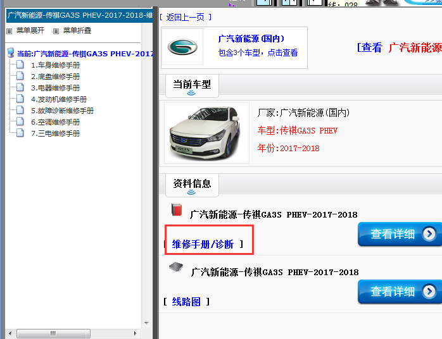The height and width of the screenshot is (339, 442).
Task: Collapse all menus via 菜单折叠
Action: (77, 30)
